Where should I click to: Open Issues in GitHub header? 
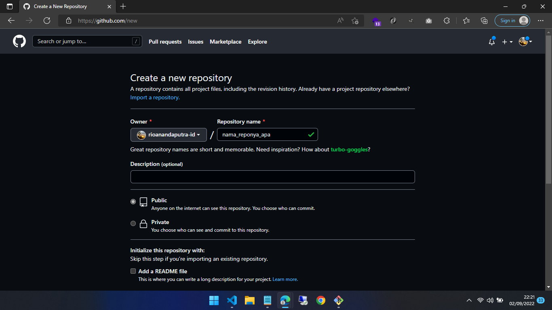(196, 42)
